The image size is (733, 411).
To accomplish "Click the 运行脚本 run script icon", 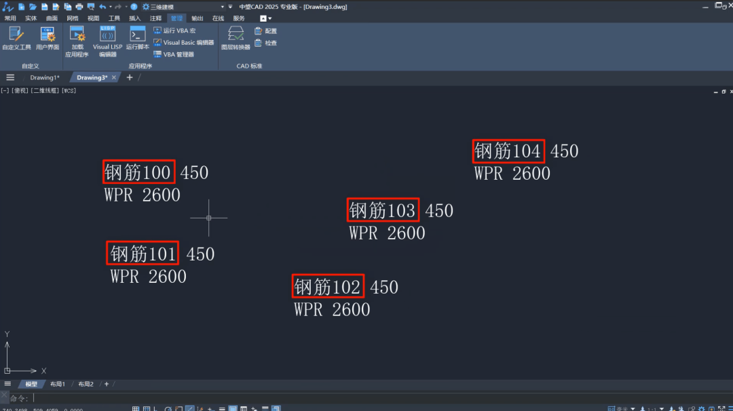I will [137, 38].
